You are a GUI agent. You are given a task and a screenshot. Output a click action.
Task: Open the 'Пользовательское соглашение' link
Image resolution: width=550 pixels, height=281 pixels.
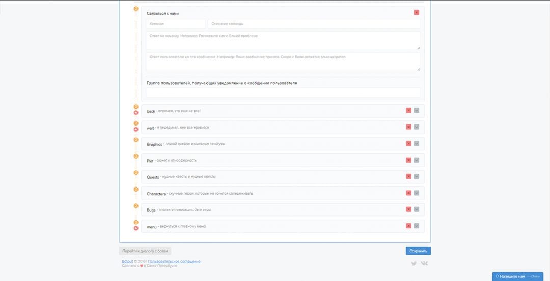click(174, 261)
